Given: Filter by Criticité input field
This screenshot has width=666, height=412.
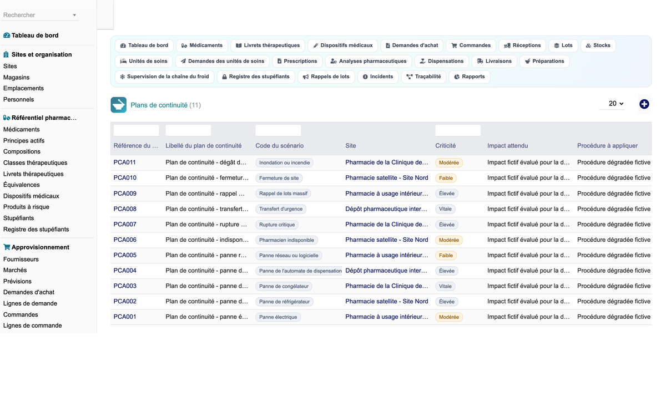Looking at the screenshot, I should [x=458, y=130].
